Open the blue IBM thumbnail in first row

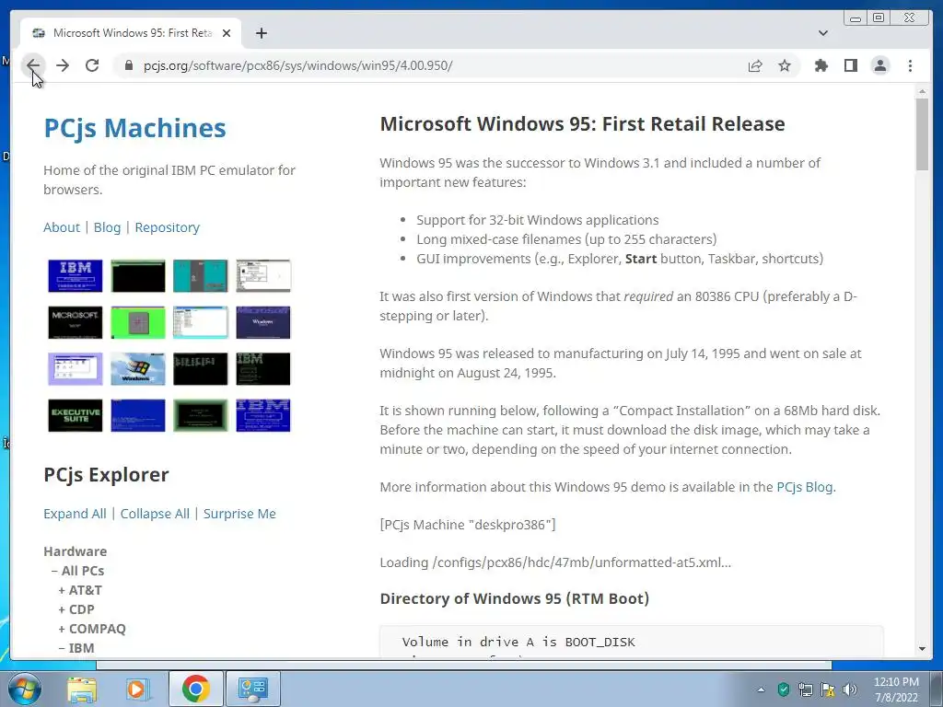tap(76, 276)
